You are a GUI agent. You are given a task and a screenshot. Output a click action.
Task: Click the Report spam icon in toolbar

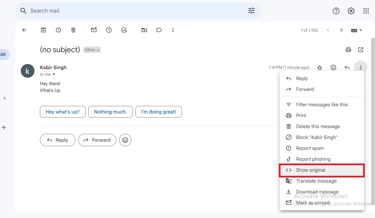pyautogui.click(x=58, y=30)
